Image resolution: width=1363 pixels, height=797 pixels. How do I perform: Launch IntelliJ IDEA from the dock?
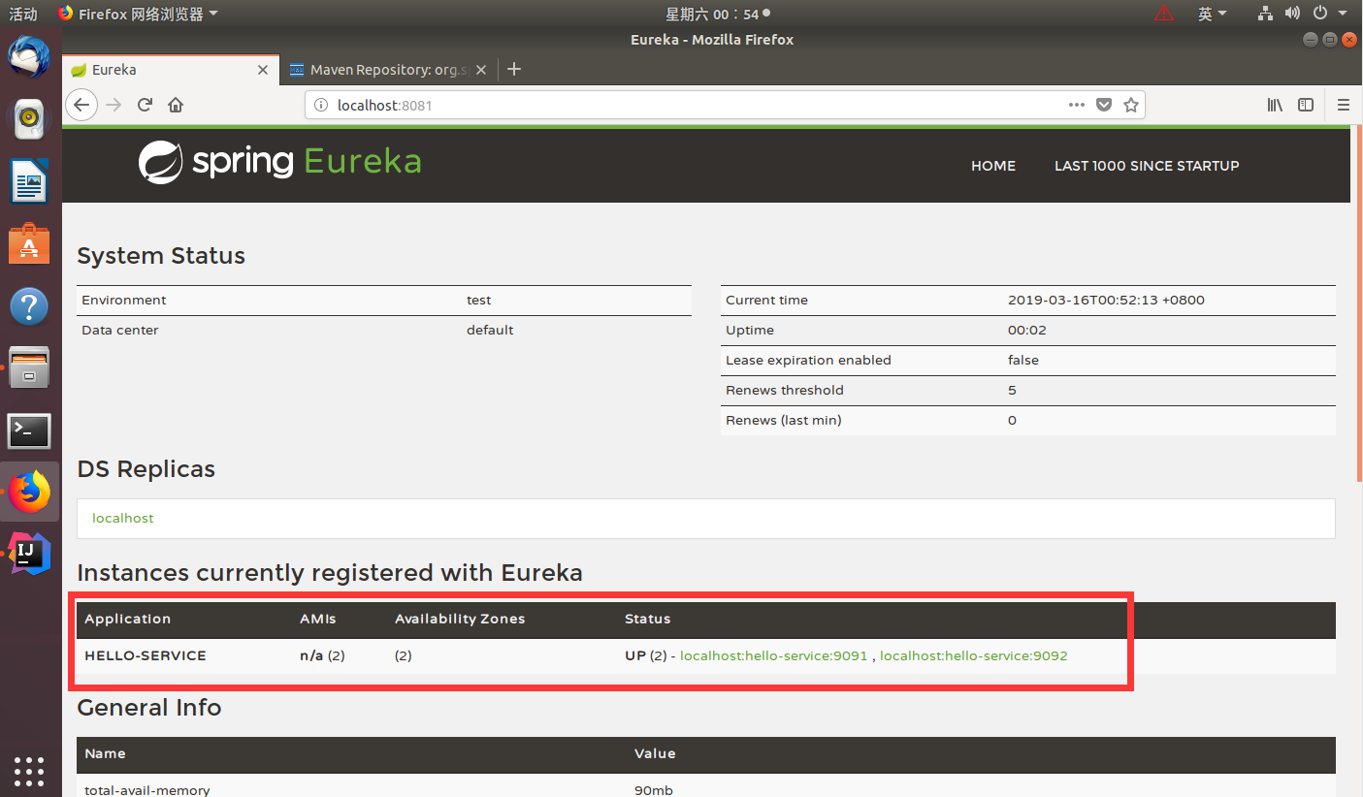click(x=29, y=553)
